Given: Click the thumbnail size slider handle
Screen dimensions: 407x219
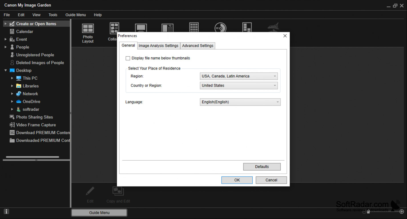Looking at the screenshot, I should [368, 212].
